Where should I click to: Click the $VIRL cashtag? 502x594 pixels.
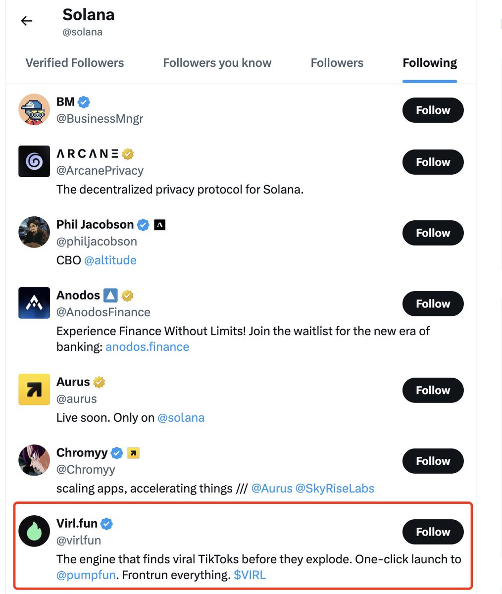click(250, 575)
